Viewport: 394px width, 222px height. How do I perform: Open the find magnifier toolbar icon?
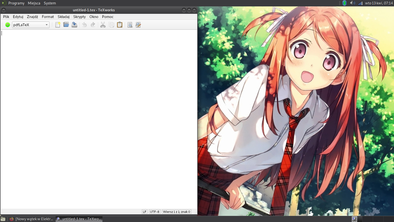[130, 25]
